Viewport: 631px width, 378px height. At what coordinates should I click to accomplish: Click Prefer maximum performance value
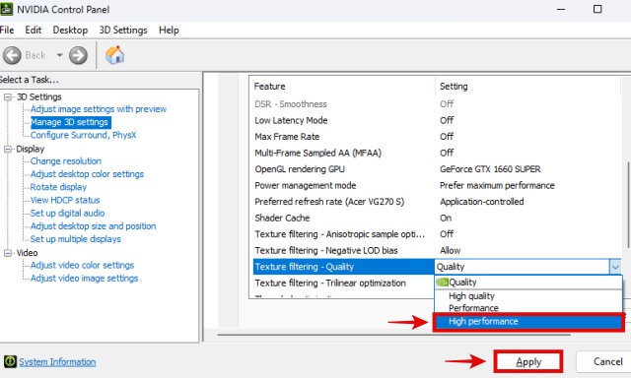[x=497, y=186]
